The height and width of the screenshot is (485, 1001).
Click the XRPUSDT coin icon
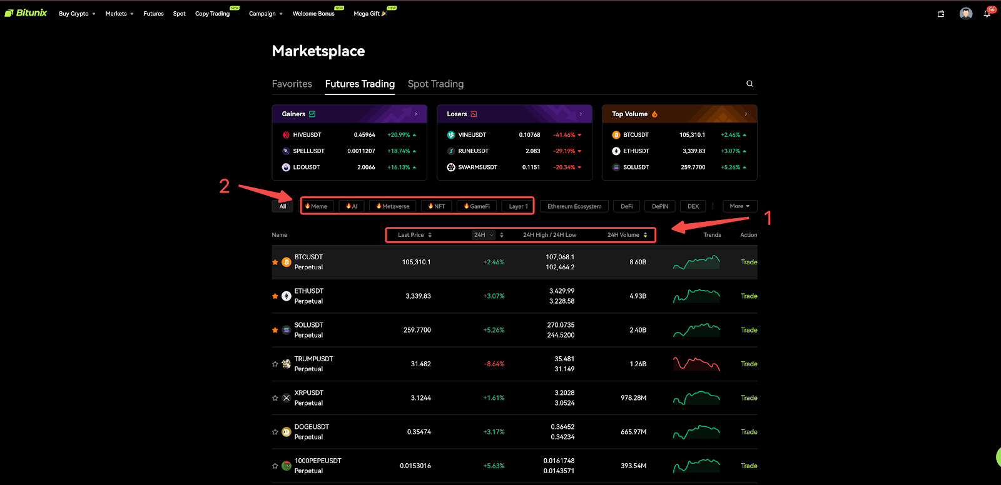[287, 398]
